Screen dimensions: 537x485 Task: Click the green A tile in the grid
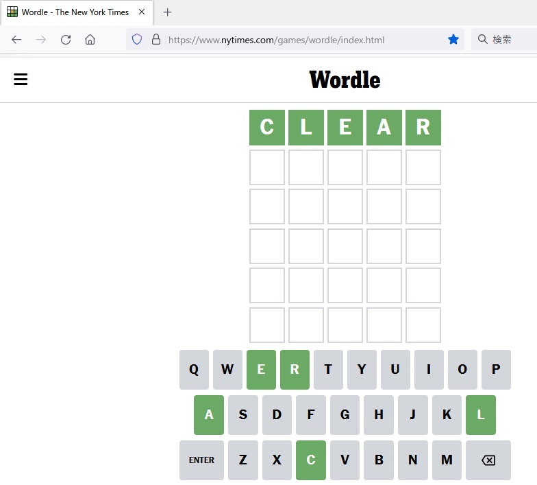(384, 128)
